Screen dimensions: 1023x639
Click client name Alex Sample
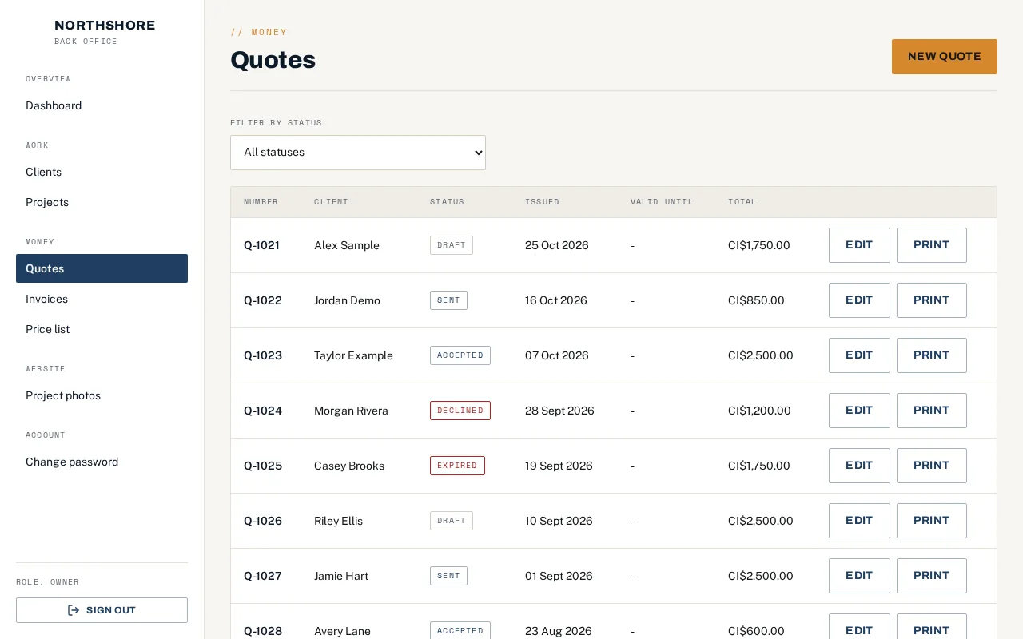click(347, 245)
